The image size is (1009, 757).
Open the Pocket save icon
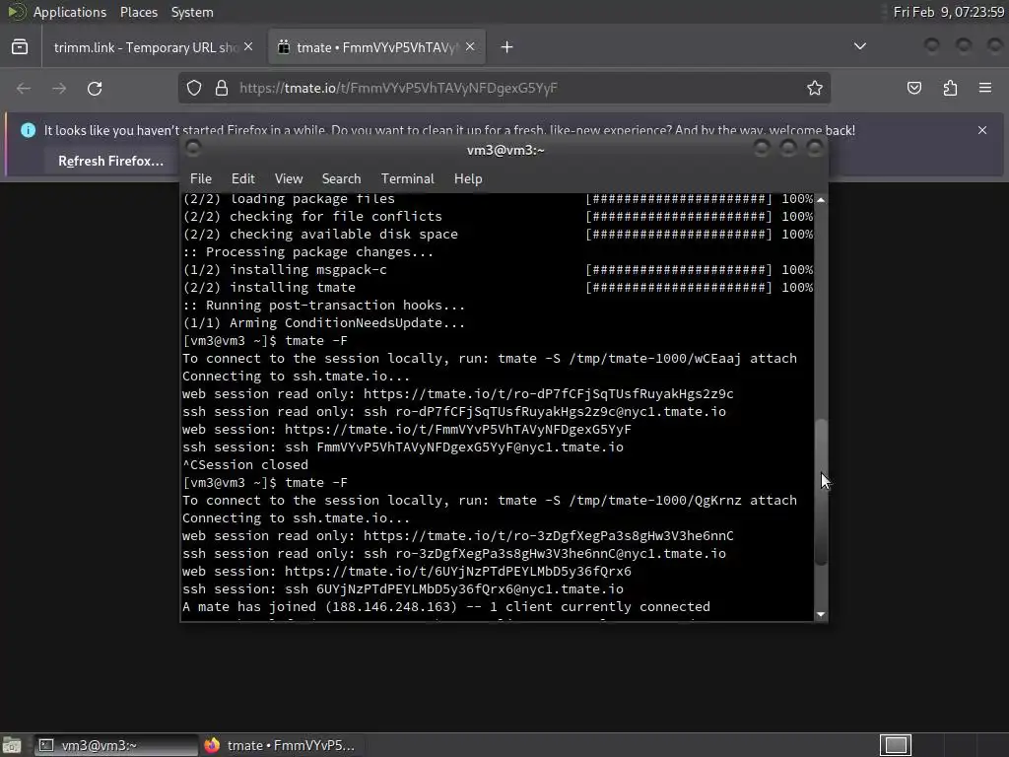pyautogui.click(x=913, y=88)
